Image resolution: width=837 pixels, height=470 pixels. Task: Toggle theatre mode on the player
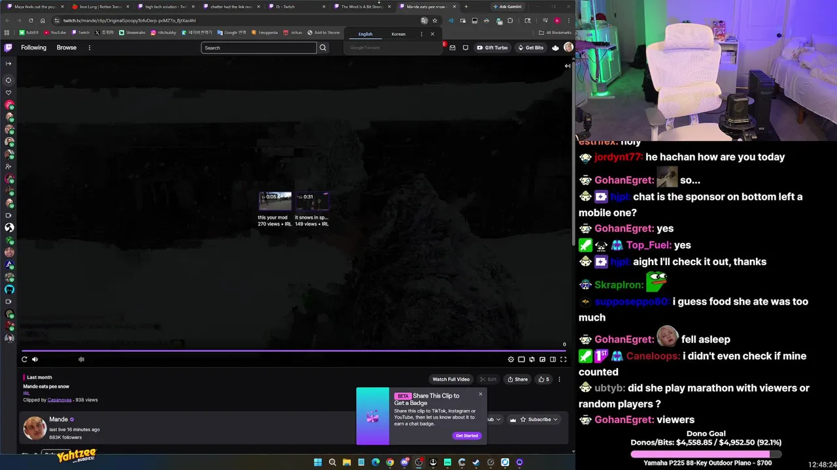[x=553, y=359]
